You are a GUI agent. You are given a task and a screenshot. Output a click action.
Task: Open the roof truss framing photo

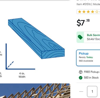pyautogui.click(x=35, y=91)
